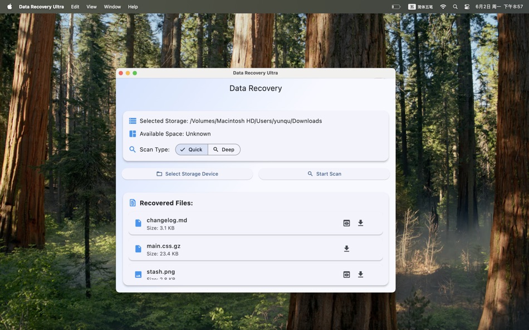Viewport: 529px width, 330px height.
Task: Click the Available Space: Unknown text
Action: (175, 134)
